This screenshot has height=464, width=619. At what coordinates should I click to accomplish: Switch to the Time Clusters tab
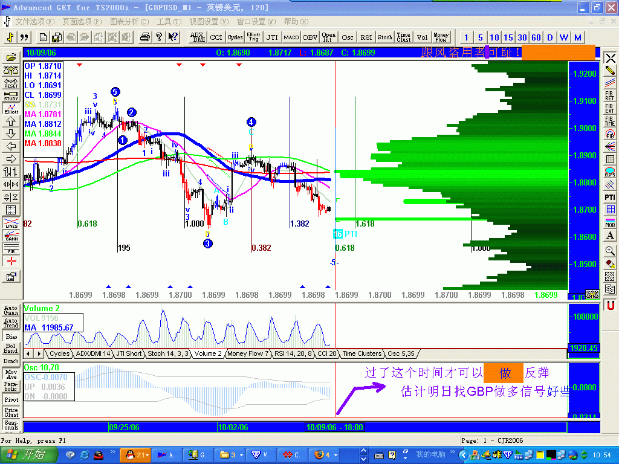tap(360, 354)
